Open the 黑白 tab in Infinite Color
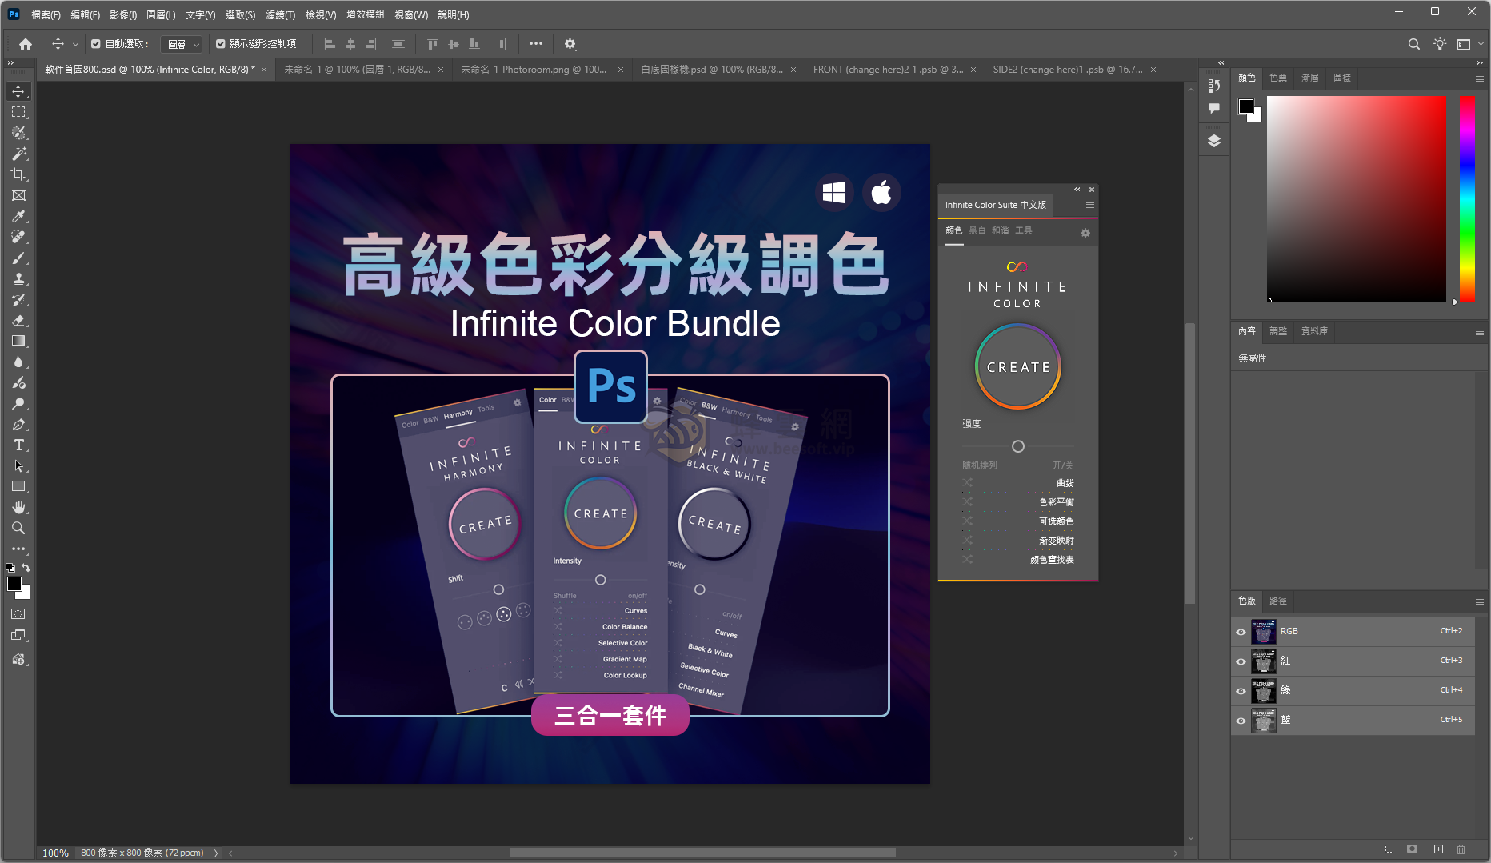 tap(977, 230)
